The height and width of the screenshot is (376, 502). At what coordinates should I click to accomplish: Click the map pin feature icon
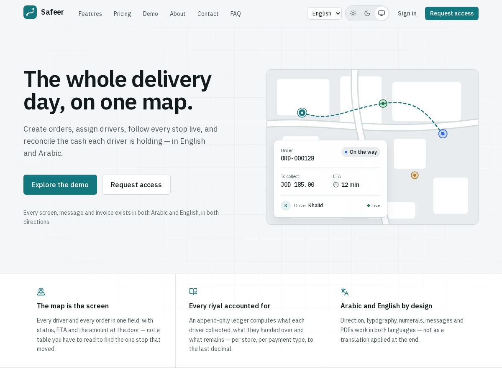(41, 292)
